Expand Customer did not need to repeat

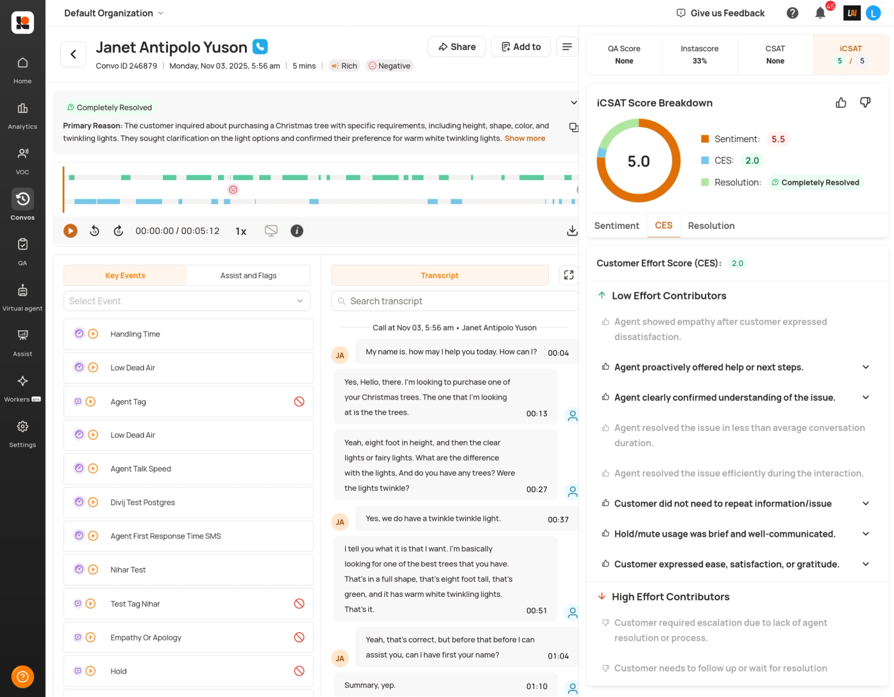click(865, 504)
